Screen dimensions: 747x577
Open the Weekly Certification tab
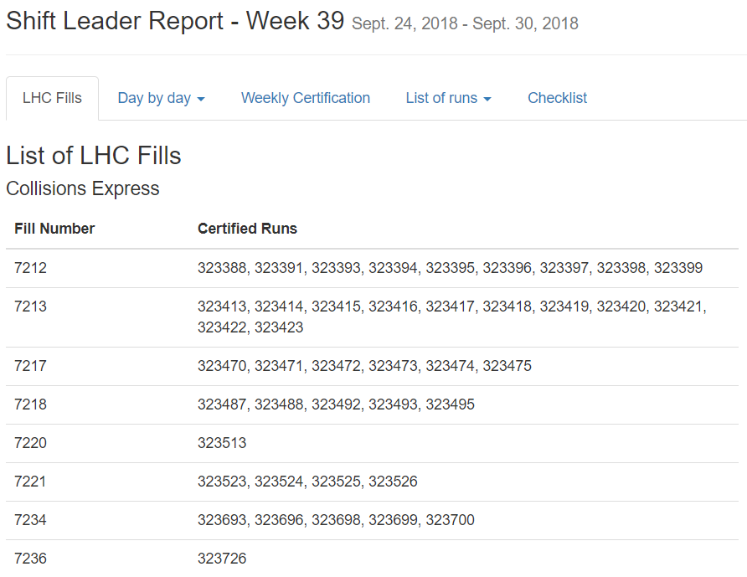(x=306, y=98)
